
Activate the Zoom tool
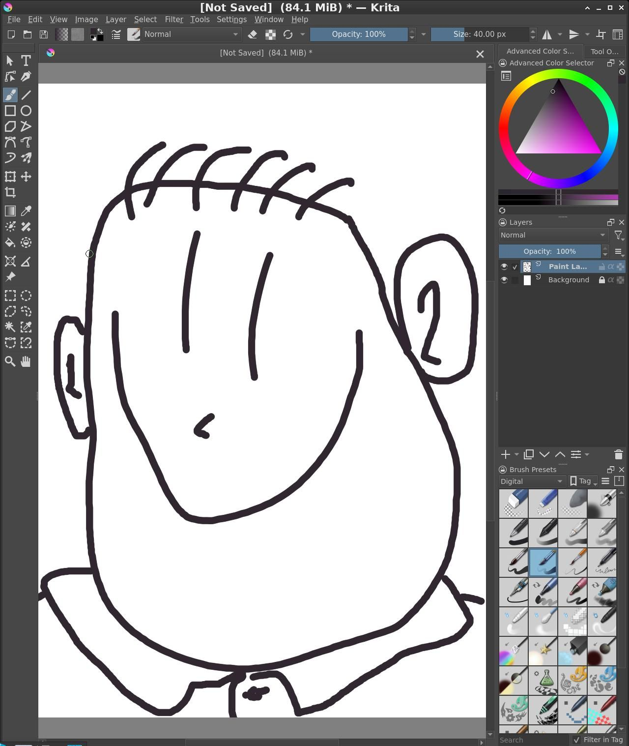tap(10, 361)
